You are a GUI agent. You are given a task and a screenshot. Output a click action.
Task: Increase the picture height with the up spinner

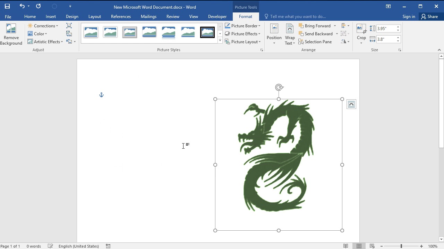click(x=398, y=27)
